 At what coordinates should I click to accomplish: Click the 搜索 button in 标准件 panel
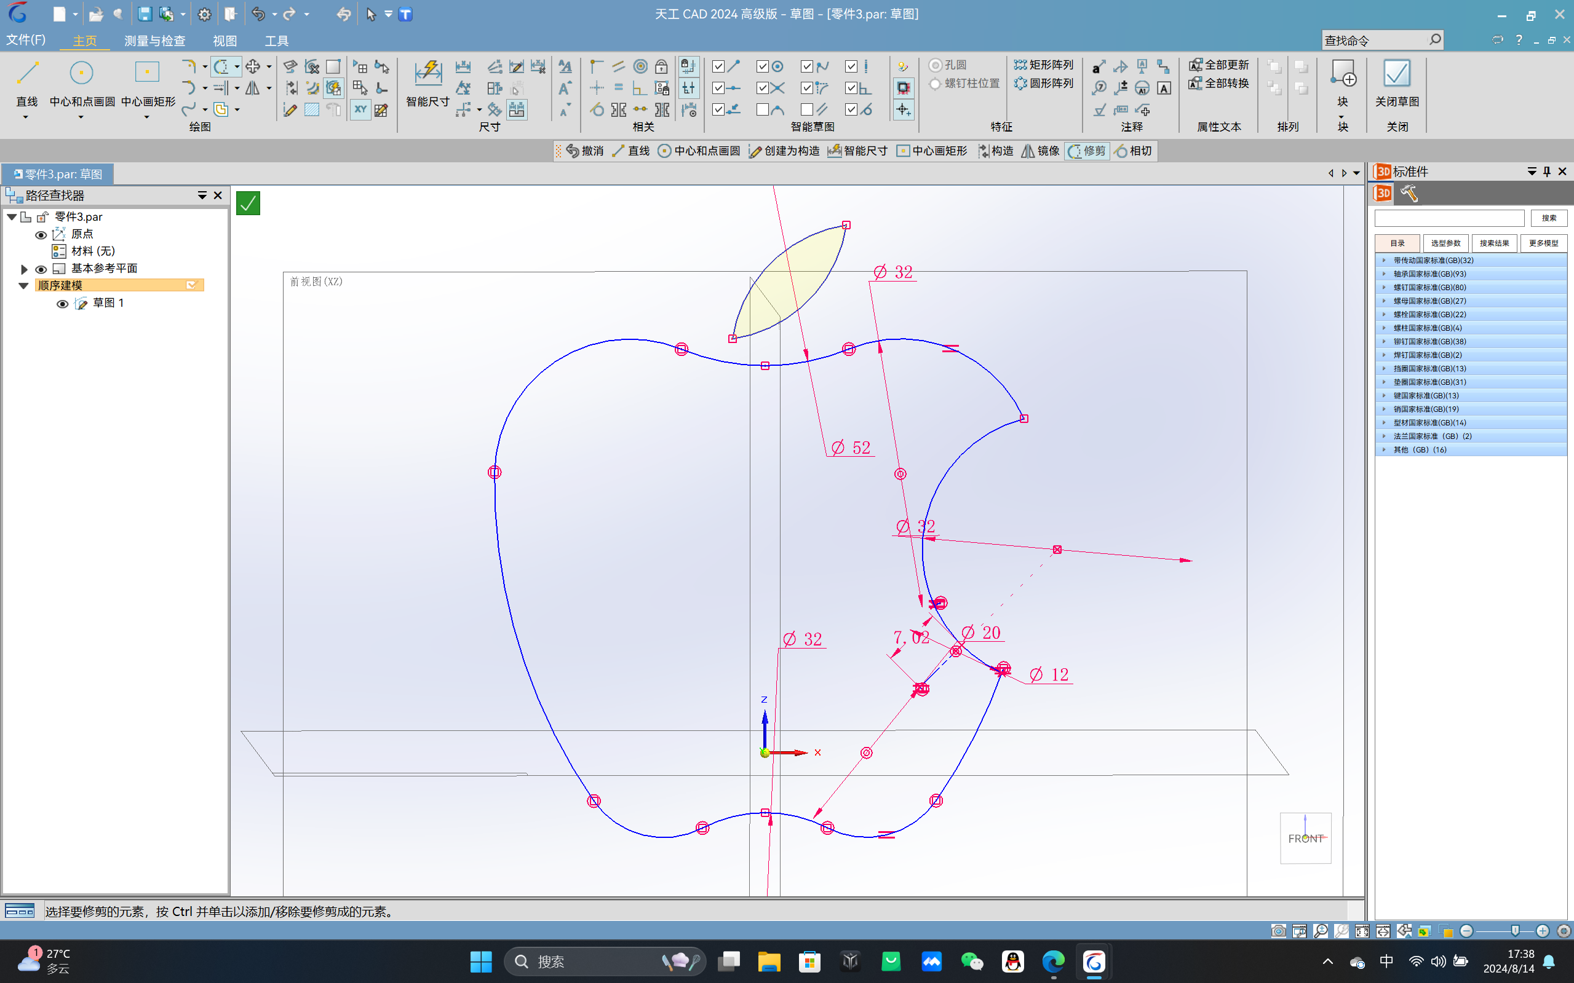pyautogui.click(x=1549, y=218)
